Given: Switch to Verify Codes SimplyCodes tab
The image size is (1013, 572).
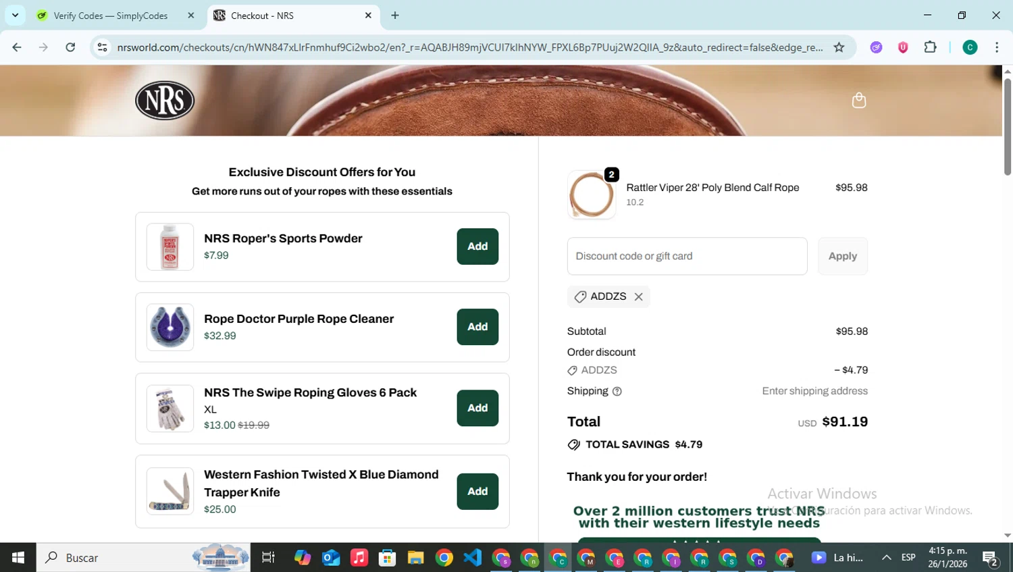Looking at the screenshot, I should coord(115,16).
